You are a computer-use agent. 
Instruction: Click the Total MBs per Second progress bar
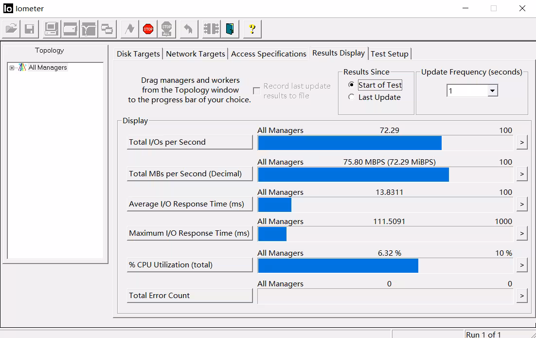(x=385, y=175)
